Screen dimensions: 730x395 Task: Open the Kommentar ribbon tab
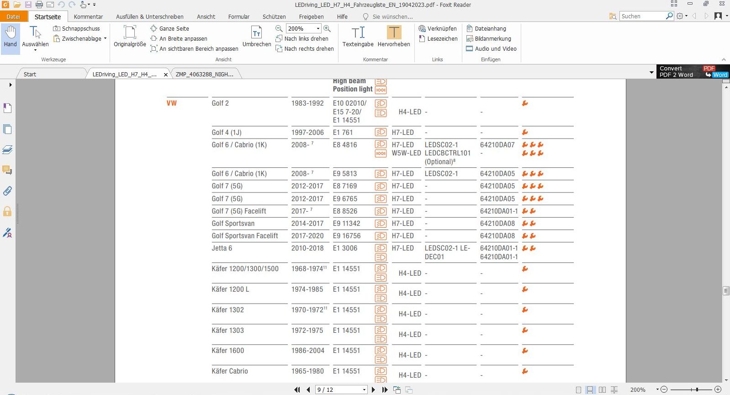[88, 16]
